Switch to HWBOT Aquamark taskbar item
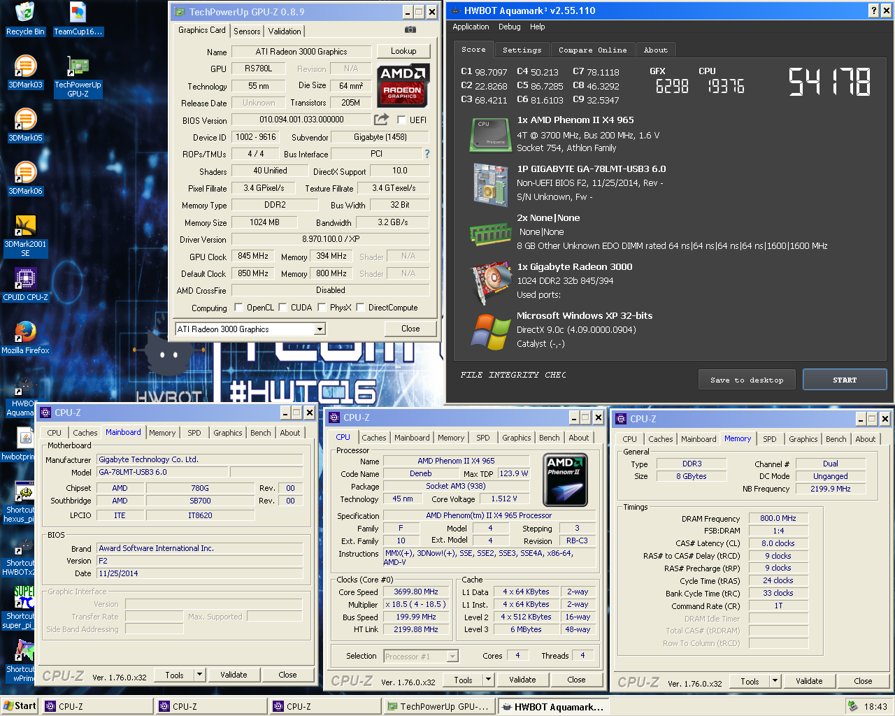 (553, 706)
